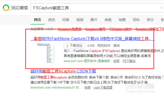This screenshot has height=97, width=164.
Task: Open 快照 for the pc6.com result
Action: tap(116, 61)
